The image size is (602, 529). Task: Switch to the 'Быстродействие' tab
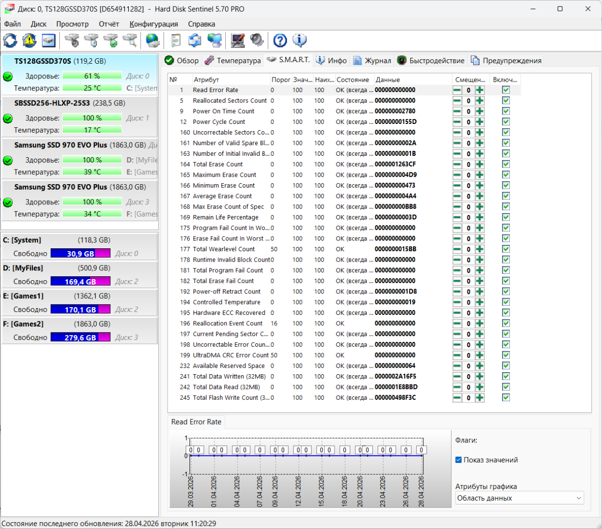[x=431, y=61]
